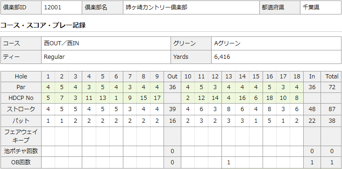Click the OB count on hole 13
Viewport: 342px width, 169px height.
click(x=228, y=162)
